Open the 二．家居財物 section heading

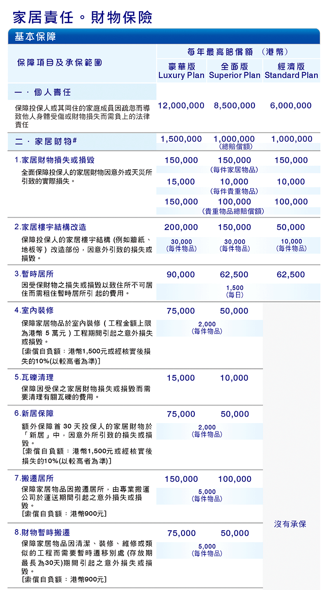(46, 142)
